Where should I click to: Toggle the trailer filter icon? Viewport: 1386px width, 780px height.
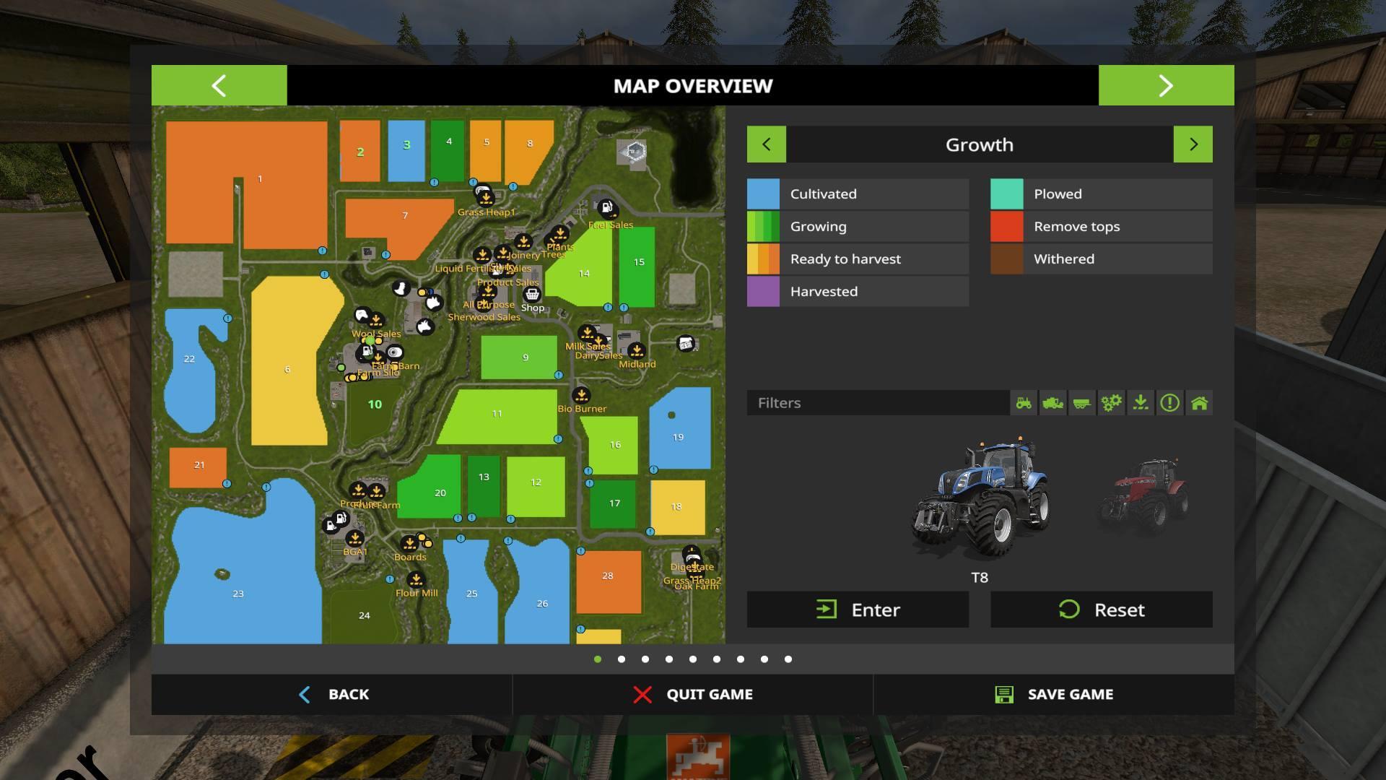1082,403
